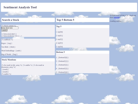
Task: Click the 'To learn more HTML/CSS' text
Action: coord(119,15)
